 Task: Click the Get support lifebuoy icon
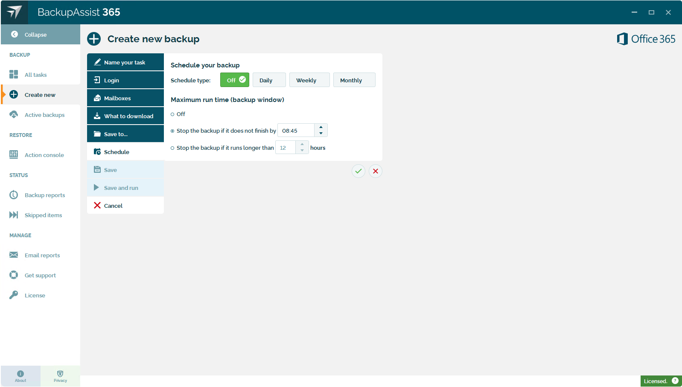point(14,275)
